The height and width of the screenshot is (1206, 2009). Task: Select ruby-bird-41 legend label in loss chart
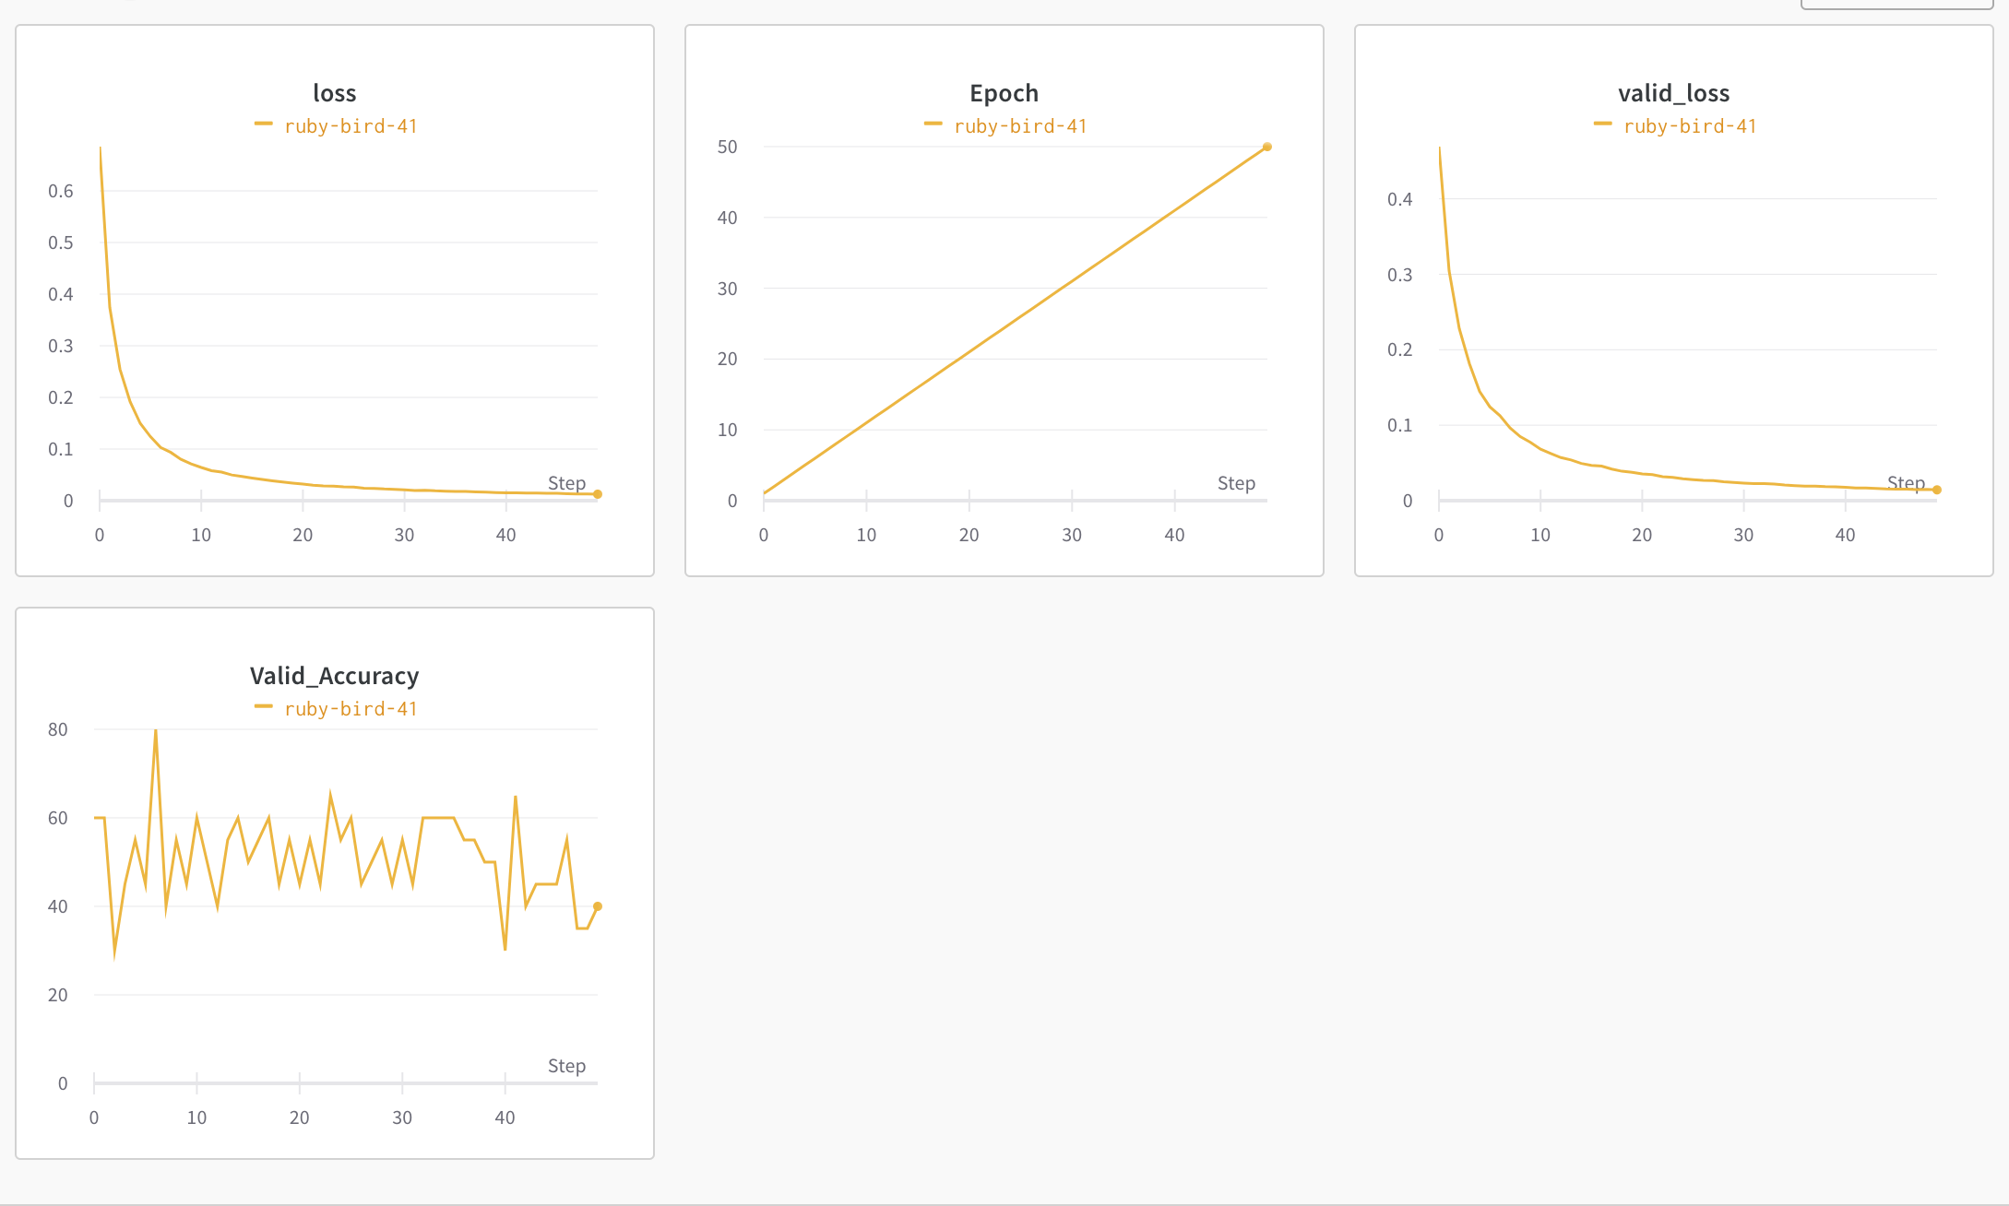click(x=351, y=126)
